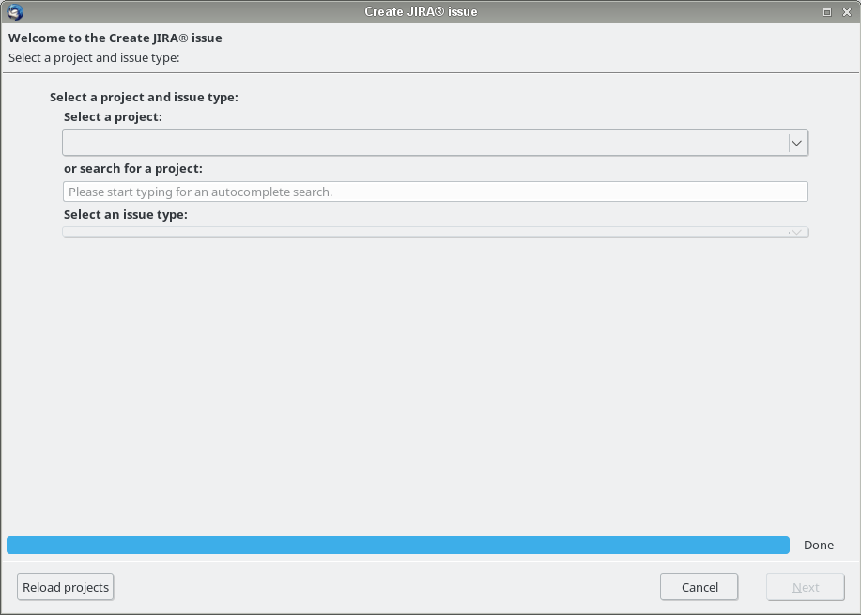Image resolution: width=861 pixels, height=615 pixels.
Task: Click the 'or search for a project:' label
Action: (133, 169)
